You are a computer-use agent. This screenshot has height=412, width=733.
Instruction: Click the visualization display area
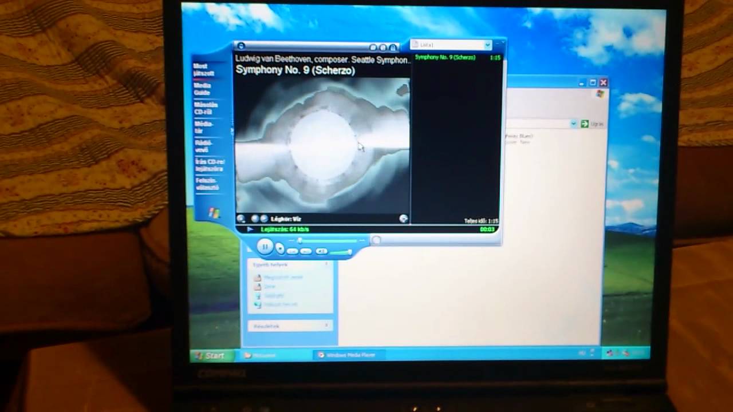(322, 145)
